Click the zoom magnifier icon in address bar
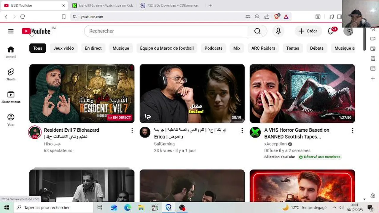 257,17
